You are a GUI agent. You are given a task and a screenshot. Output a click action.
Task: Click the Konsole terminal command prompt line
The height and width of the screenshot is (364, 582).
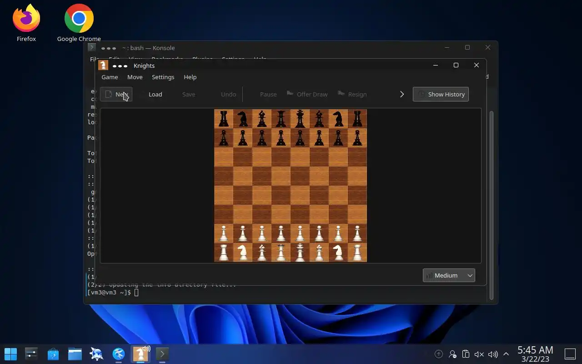tap(113, 292)
